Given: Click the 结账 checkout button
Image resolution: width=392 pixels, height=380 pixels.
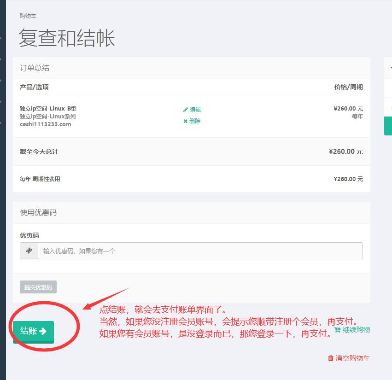Looking at the screenshot, I should [33, 332].
